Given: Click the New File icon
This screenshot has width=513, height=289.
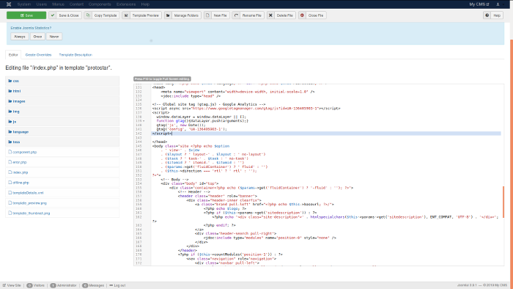Looking at the screenshot, I should tap(207, 15).
